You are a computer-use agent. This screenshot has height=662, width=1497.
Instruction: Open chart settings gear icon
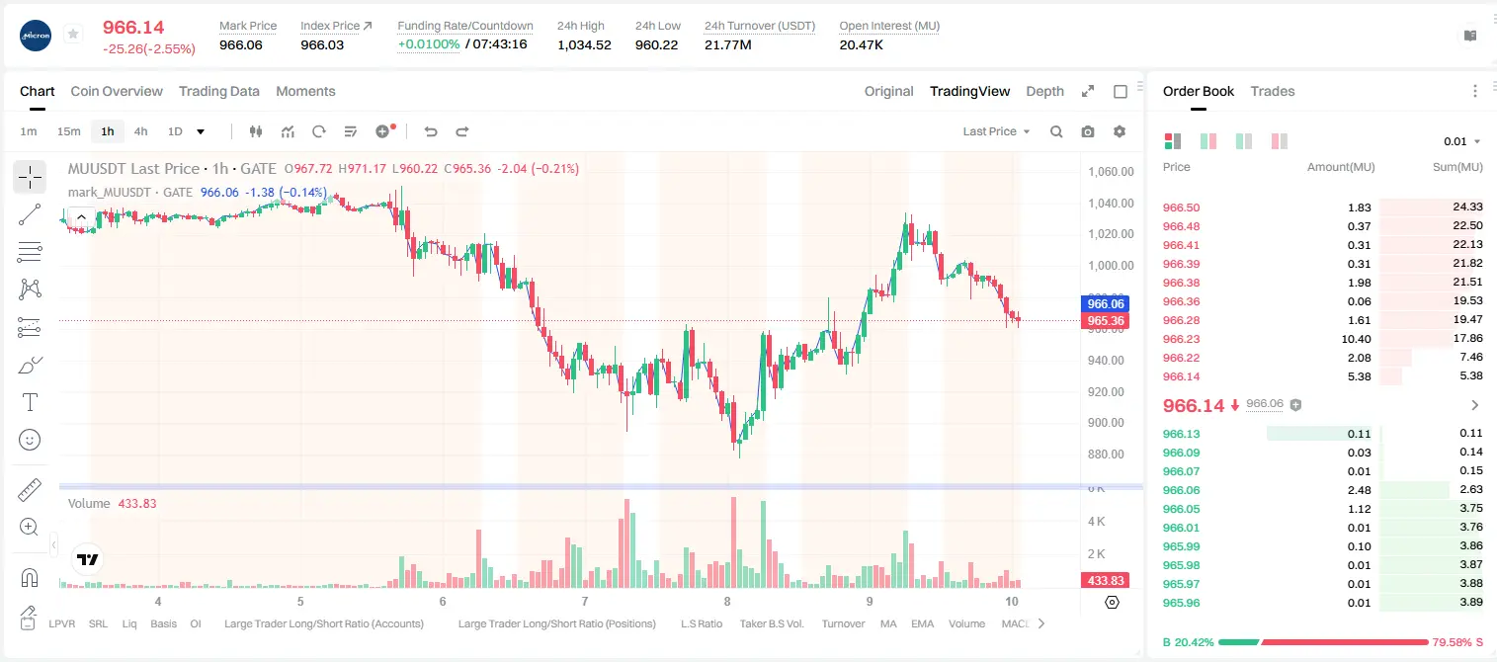click(x=1120, y=131)
